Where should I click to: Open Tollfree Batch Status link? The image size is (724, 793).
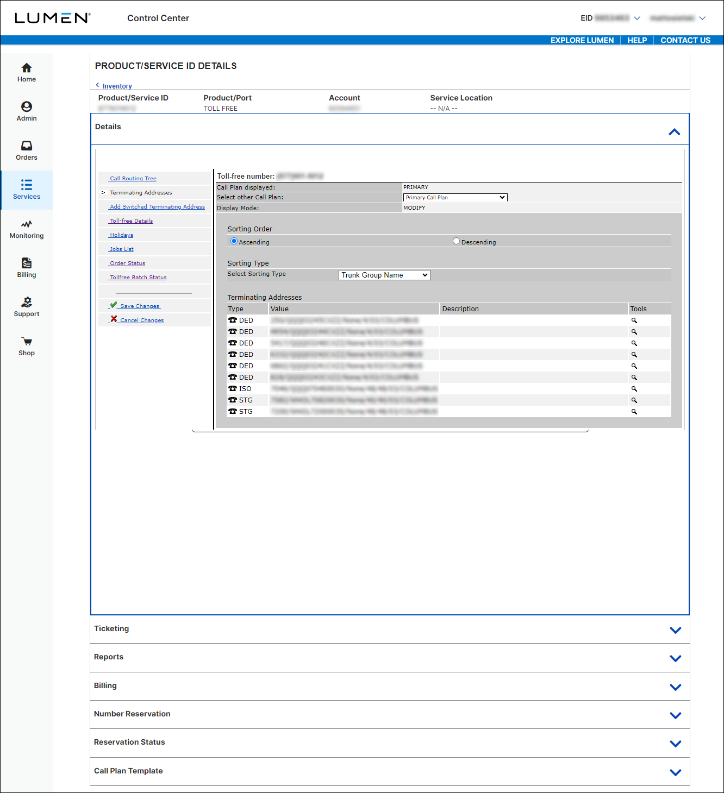(x=138, y=278)
